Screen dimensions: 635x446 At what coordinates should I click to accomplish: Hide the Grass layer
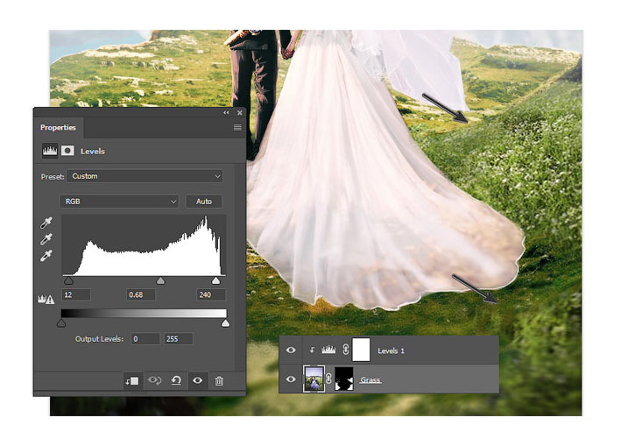pos(291,379)
